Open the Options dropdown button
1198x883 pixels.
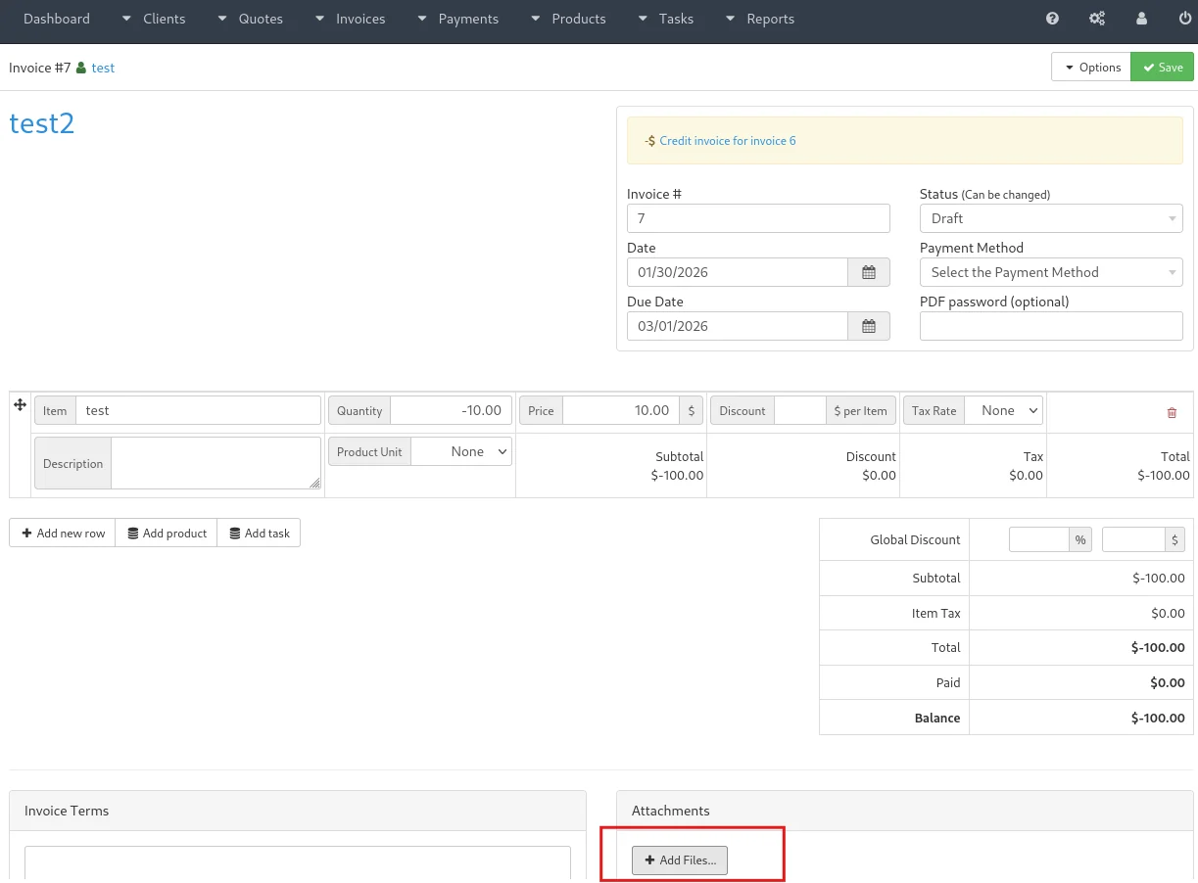click(1091, 67)
